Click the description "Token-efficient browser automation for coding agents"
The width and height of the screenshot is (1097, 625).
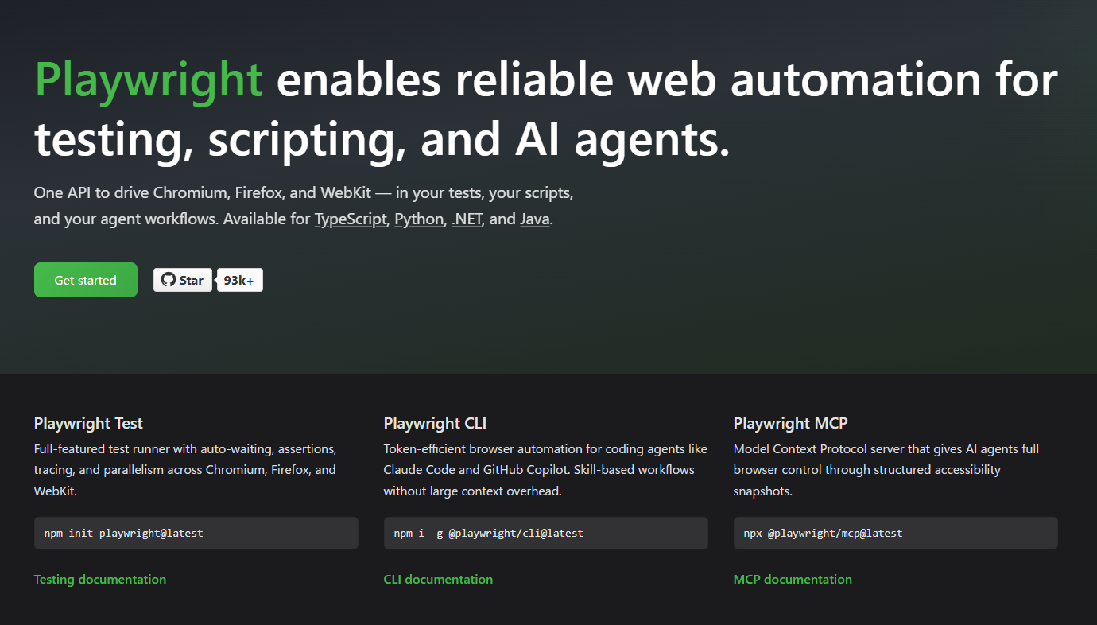coord(545,470)
